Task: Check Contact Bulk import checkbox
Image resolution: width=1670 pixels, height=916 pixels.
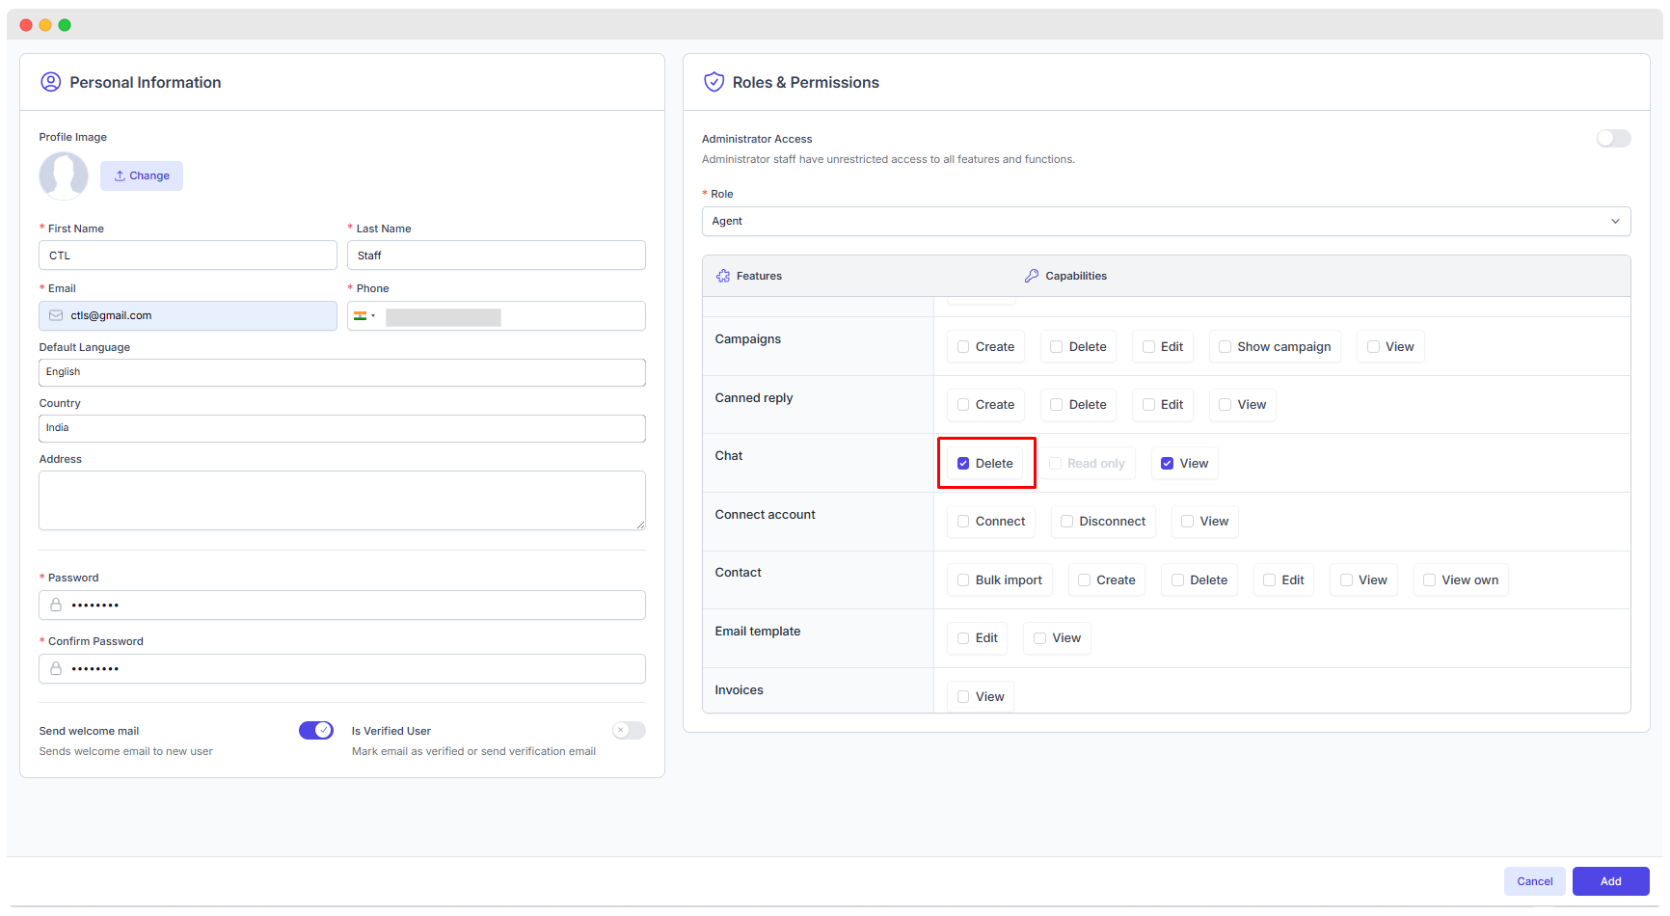Action: (x=963, y=580)
